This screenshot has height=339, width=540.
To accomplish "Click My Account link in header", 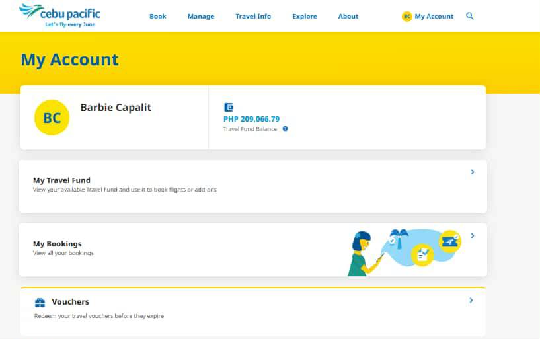I will [x=434, y=16].
